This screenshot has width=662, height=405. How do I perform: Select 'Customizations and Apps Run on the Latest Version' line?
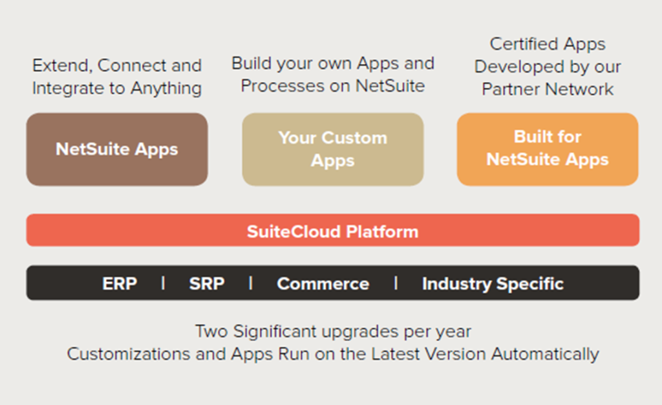point(333,354)
